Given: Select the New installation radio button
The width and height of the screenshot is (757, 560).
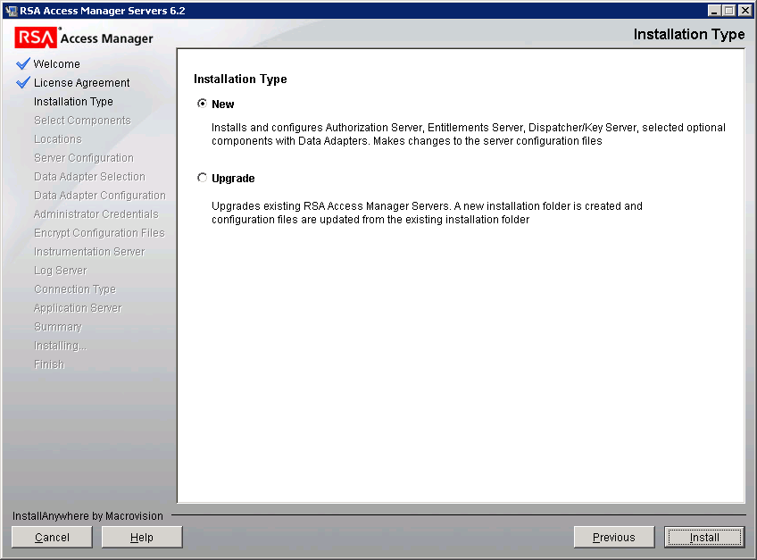Looking at the screenshot, I should coord(203,104).
